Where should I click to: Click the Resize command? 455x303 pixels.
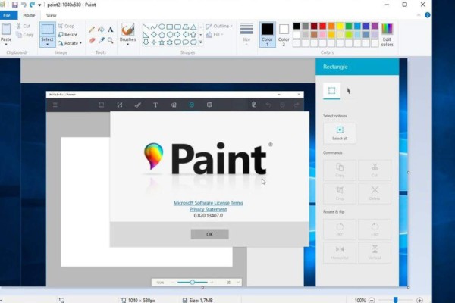coord(67,35)
